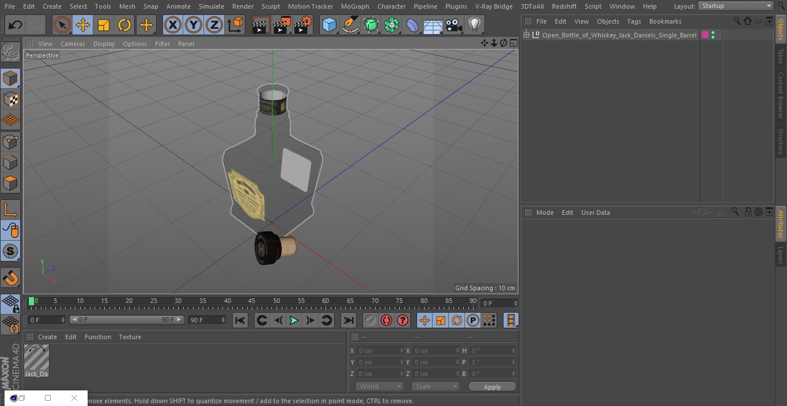Click the Record Active Objects button

(x=370, y=320)
